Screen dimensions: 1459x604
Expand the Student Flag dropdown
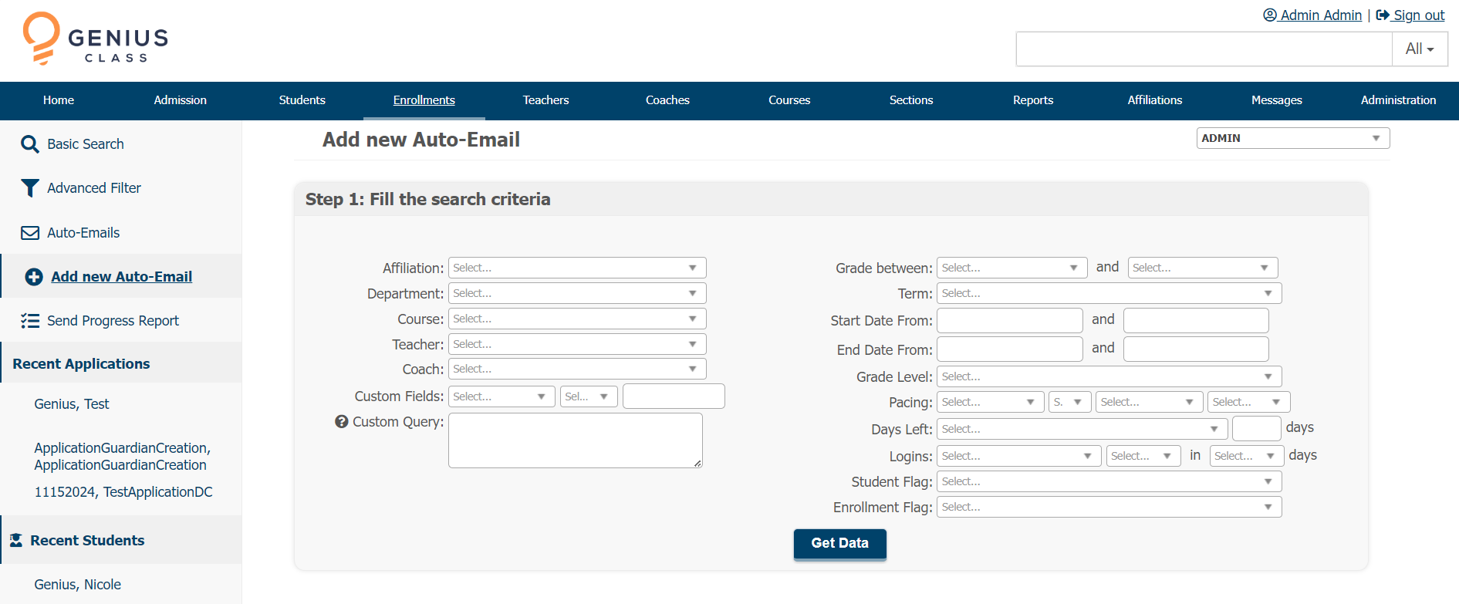click(x=1108, y=481)
